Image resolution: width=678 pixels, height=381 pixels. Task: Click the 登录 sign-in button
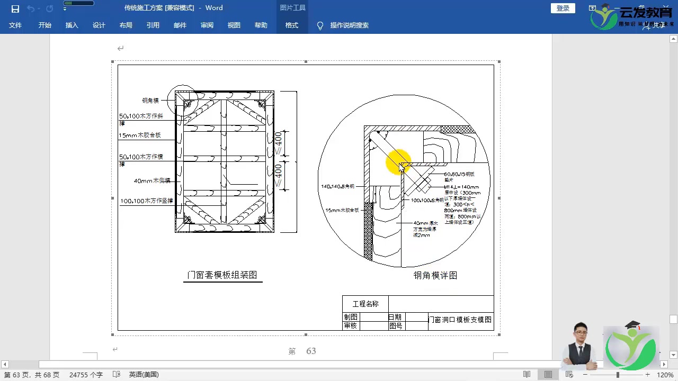click(563, 8)
